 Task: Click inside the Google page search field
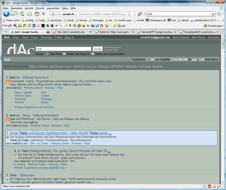click(63, 49)
